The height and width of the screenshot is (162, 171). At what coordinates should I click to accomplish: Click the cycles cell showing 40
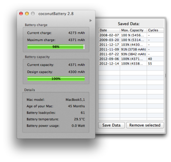[155, 59]
